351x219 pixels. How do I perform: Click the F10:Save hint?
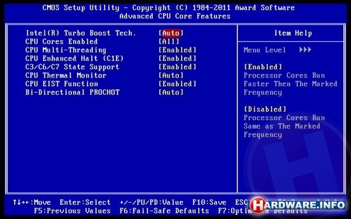(x=209, y=203)
